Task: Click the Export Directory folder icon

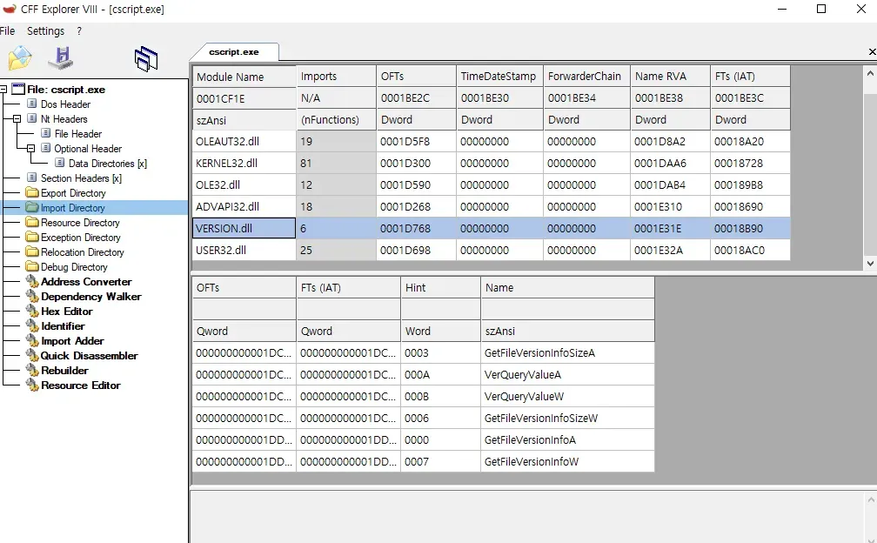Action: point(32,192)
